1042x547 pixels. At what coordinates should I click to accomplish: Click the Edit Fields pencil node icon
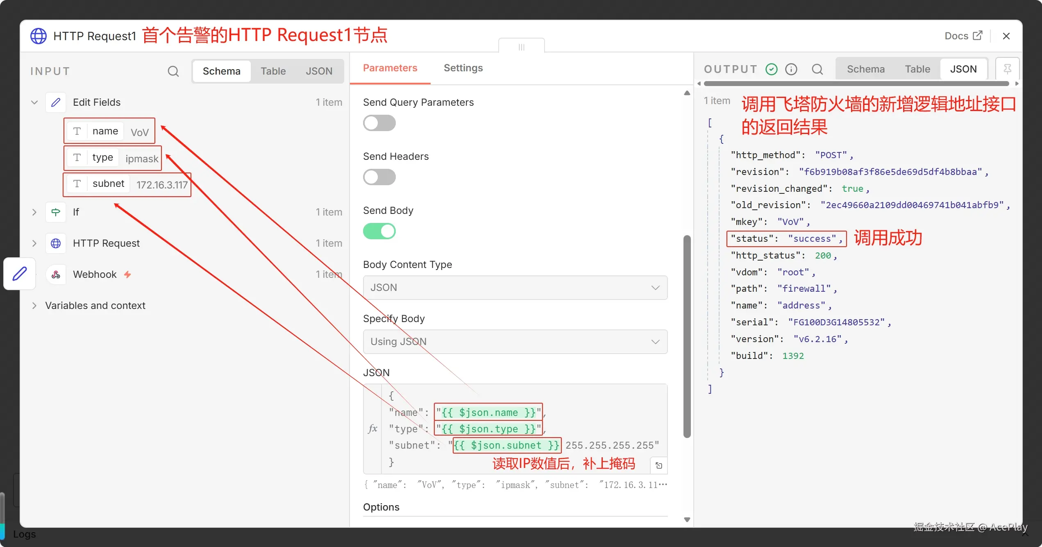tap(56, 102)
